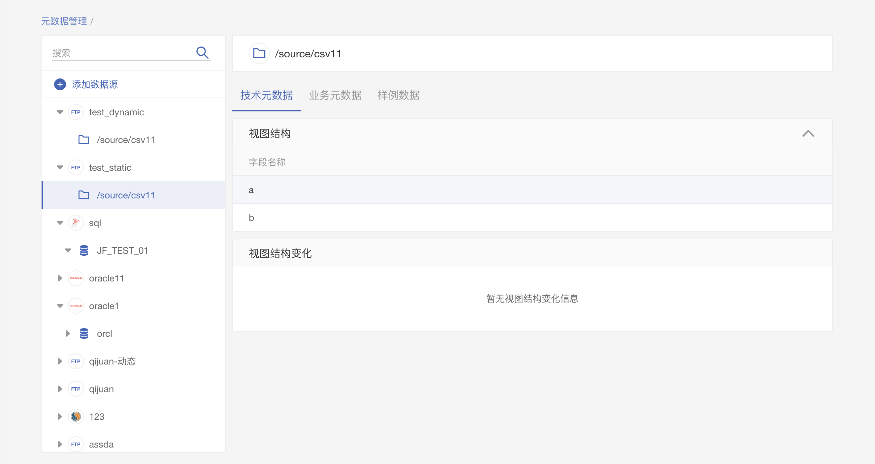The image size is (875, 464).
Task: Click the database icon beside orcl
Action: tap(84, 333)
